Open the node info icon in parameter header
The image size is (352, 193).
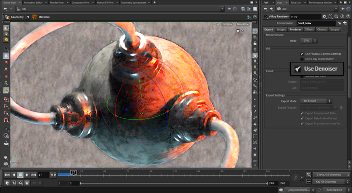pyautogui.click(x=342, y=17)
